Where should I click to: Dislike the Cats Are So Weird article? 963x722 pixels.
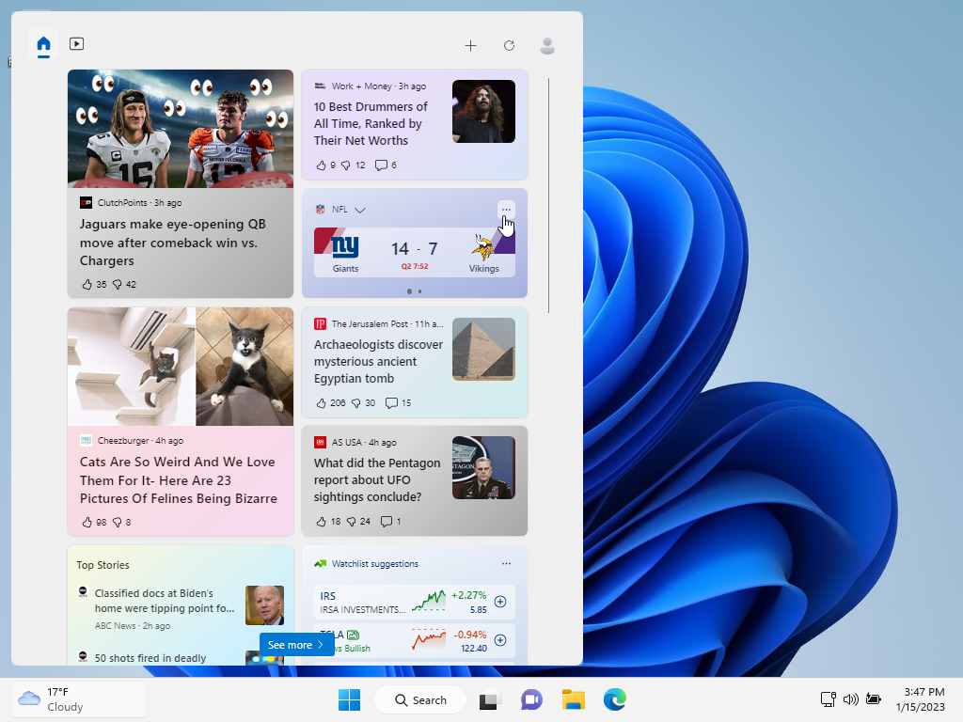118,522
